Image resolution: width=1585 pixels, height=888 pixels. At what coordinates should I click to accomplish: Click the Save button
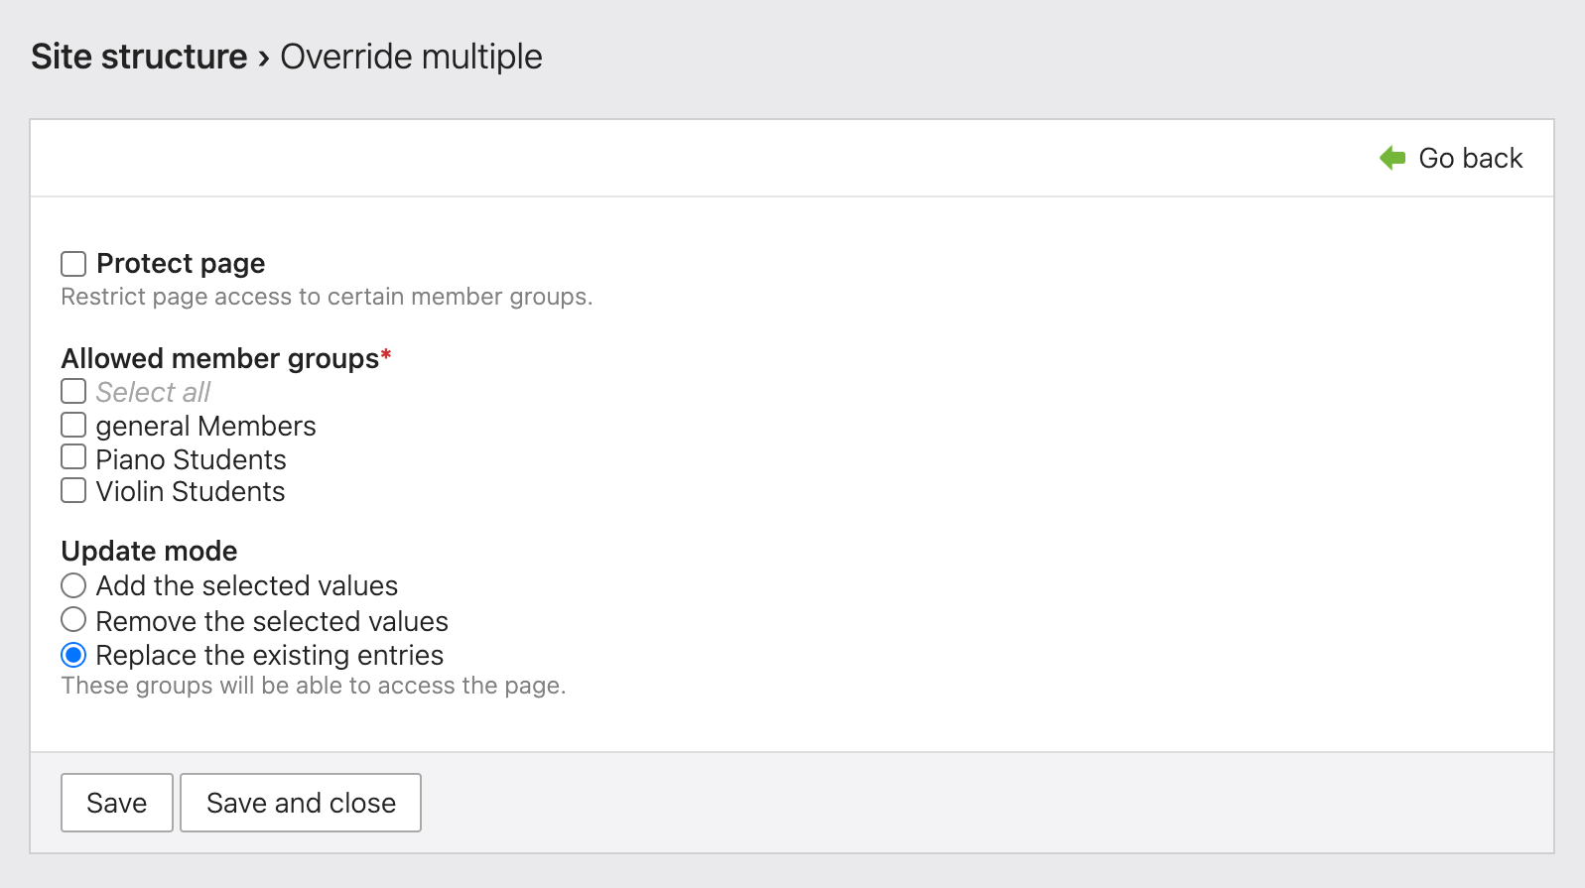pos(117,803)
